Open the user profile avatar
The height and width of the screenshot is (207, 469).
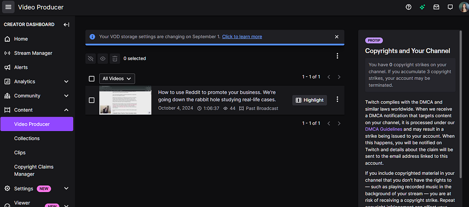click(464, 7)
